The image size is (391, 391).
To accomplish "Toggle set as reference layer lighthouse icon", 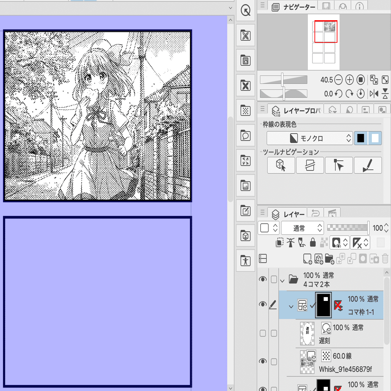I will [x=290, y=242].
